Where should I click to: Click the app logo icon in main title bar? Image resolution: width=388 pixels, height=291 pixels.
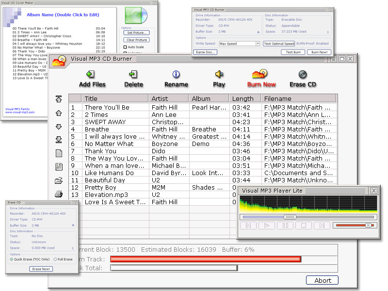point(59,61)
